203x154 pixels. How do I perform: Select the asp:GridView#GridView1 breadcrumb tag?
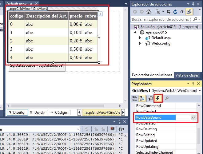[101, 112]
